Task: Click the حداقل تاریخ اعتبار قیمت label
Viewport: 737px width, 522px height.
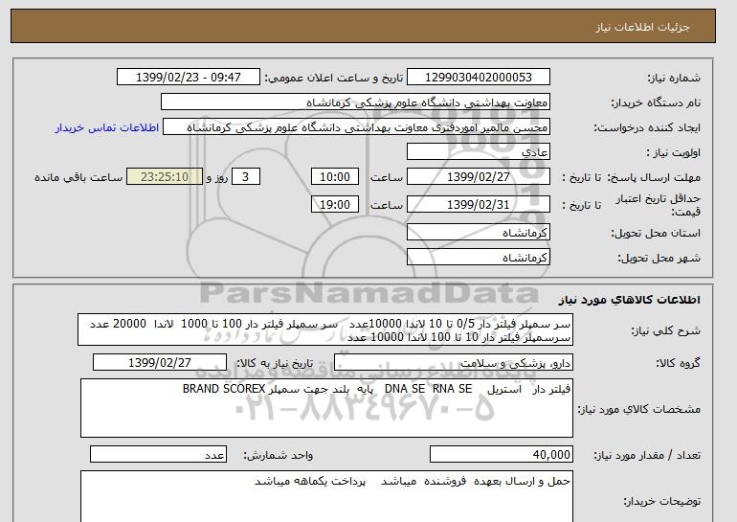Action: [659, 205]
